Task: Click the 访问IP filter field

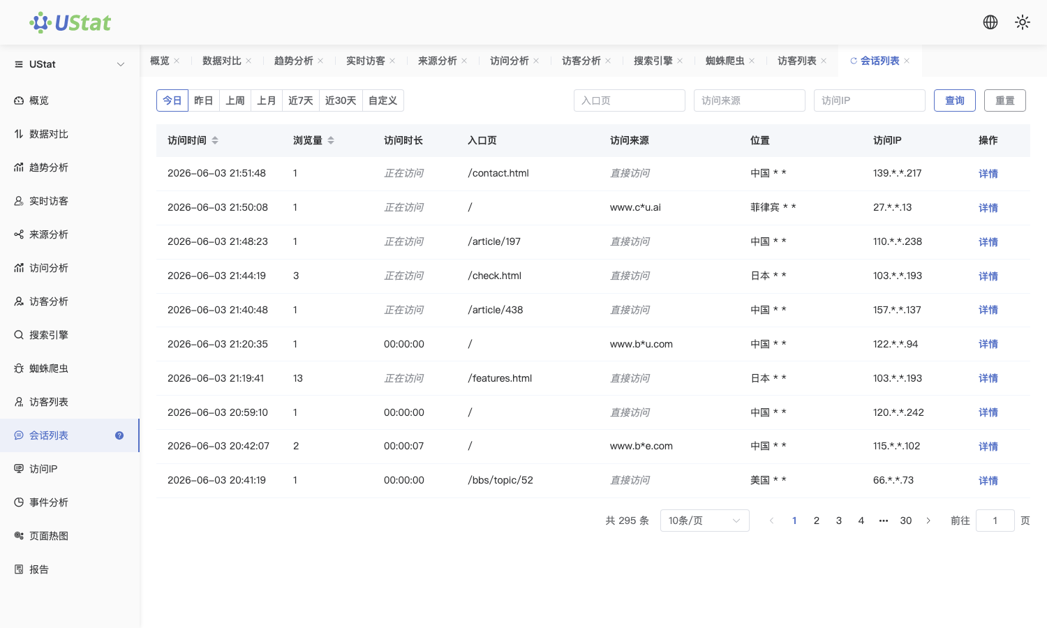Action: (870, 100)
